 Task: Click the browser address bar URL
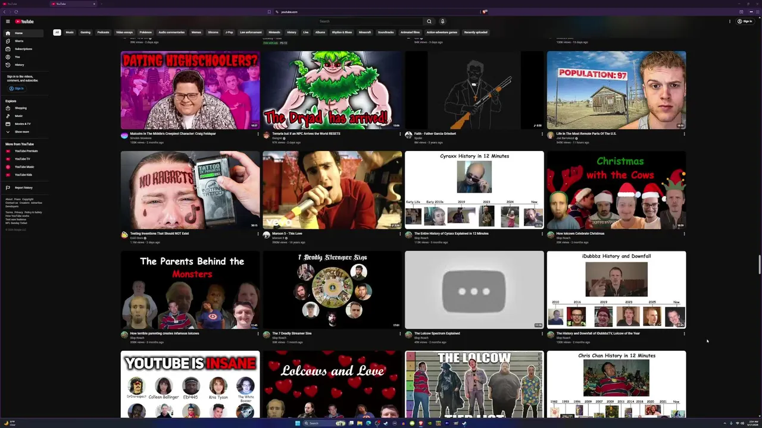(289, 12)
